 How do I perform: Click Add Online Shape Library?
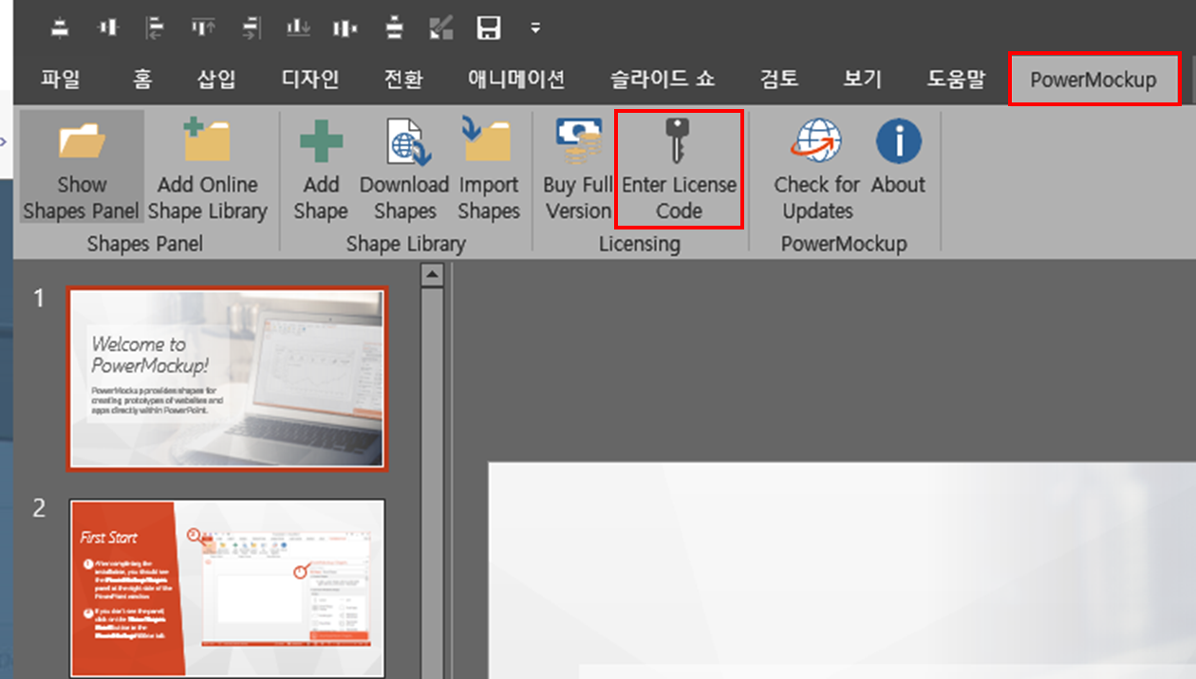[208, 168]
